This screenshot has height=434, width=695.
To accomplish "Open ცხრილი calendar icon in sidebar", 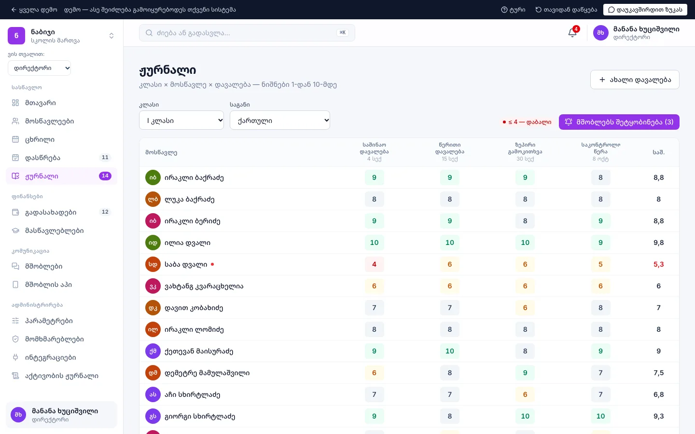I will 15,139.
